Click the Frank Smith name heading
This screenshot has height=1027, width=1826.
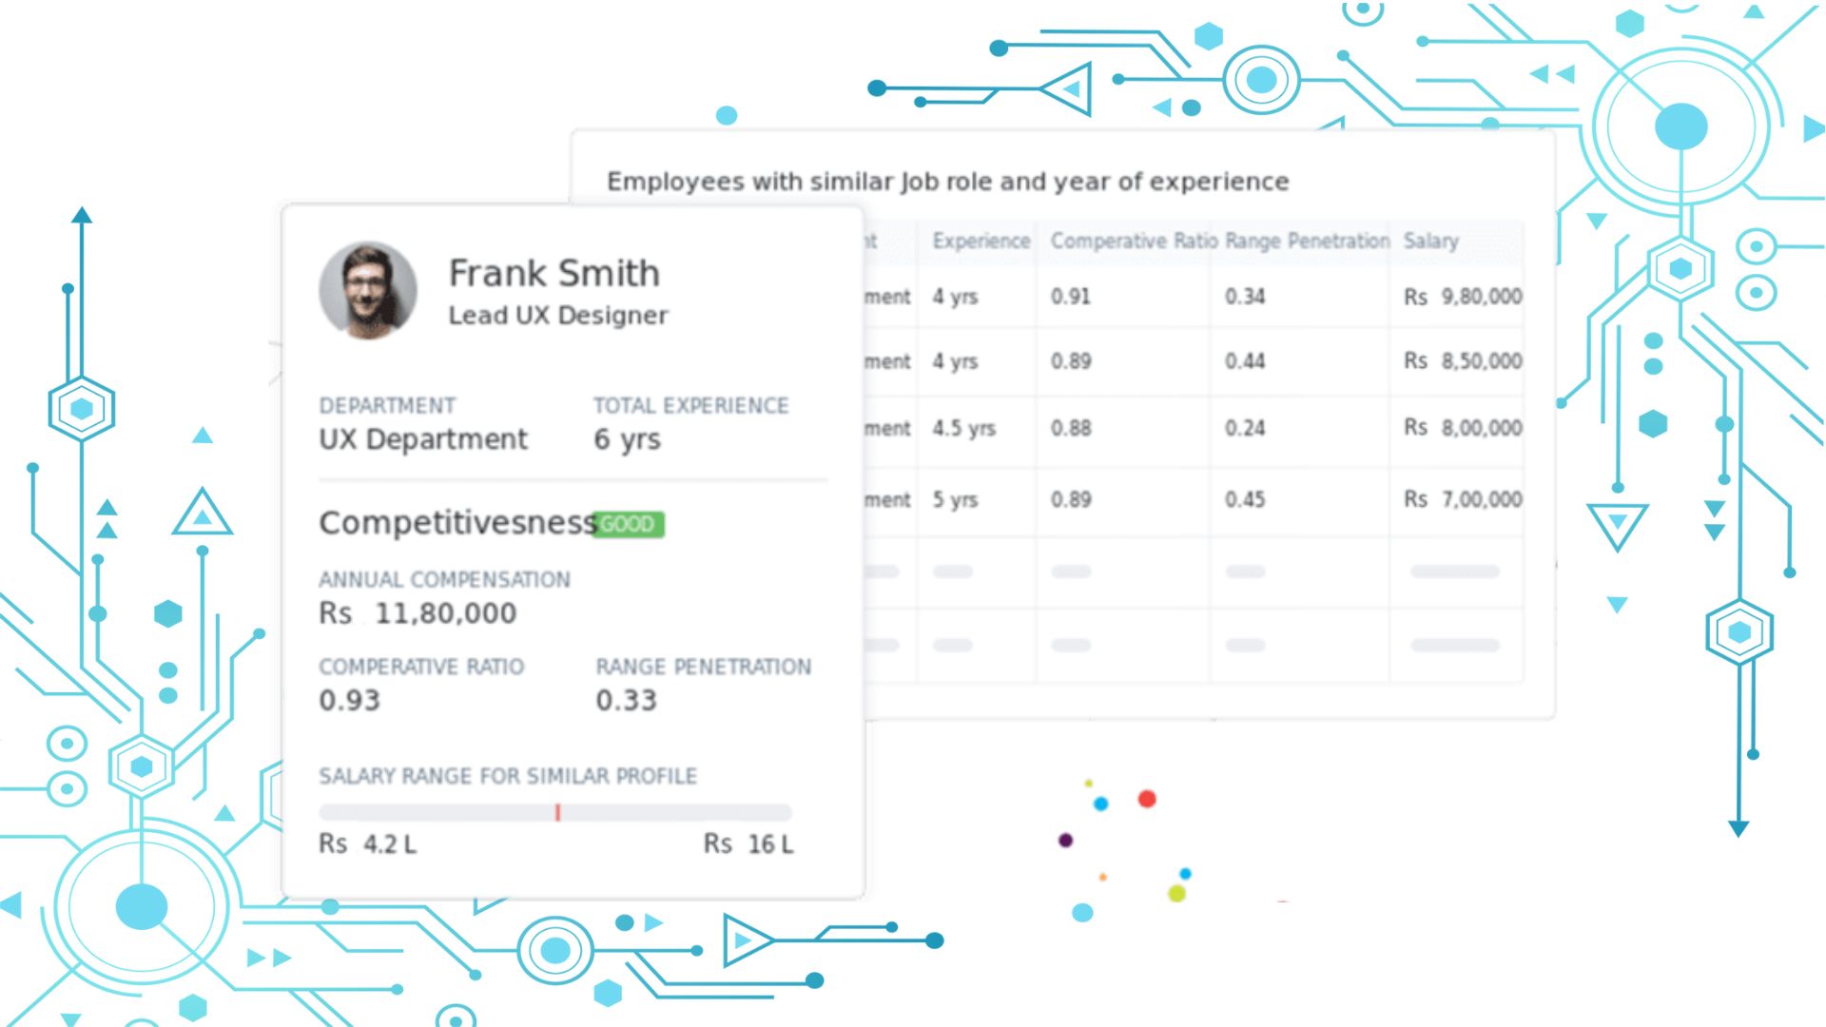[x=554, y=273]
